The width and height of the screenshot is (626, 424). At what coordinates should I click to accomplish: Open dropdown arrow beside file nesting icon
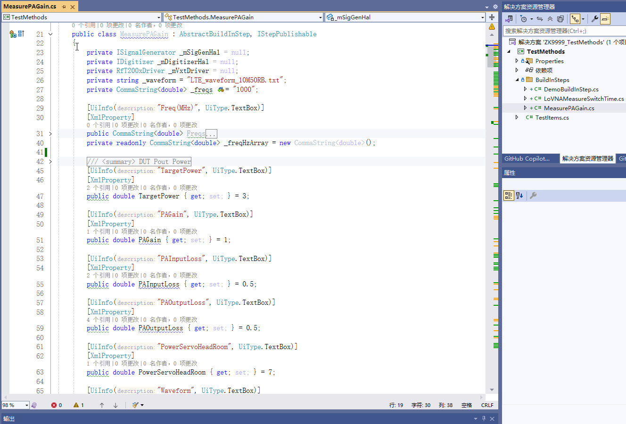pos(583,19)
